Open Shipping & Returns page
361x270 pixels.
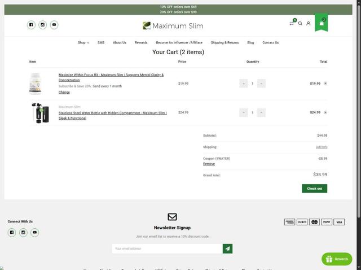[224, 43]
